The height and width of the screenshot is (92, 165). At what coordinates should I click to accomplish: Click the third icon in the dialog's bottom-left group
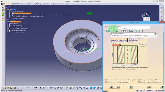(x=118, y=87)
